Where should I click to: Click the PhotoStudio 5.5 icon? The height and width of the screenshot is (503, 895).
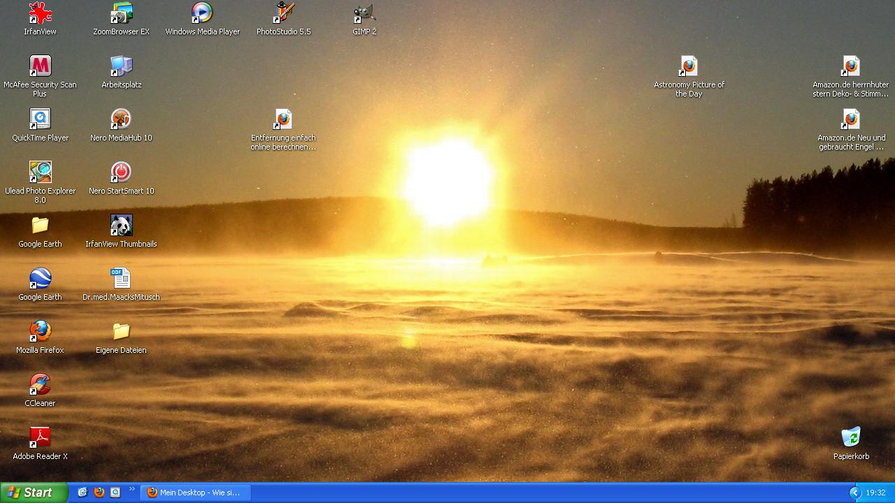coord(283,13)
